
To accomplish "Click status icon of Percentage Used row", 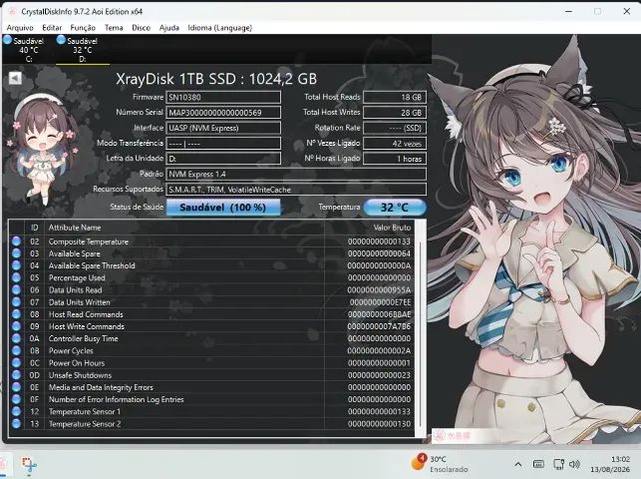I will point(16,277).
